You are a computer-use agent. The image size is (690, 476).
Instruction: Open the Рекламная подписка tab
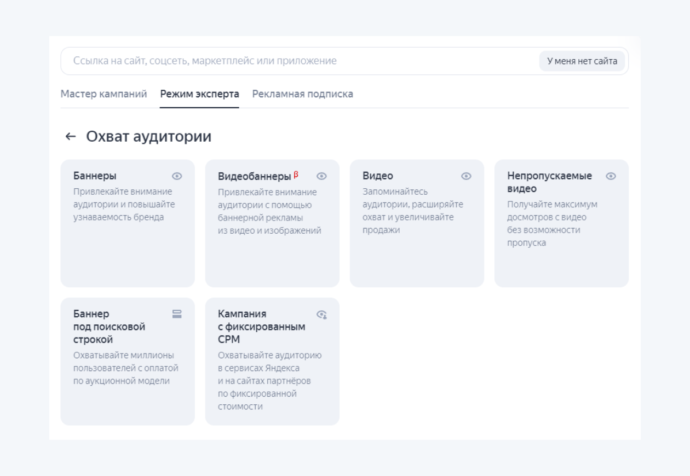302,94
